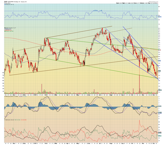Click the Feb label on the price panel date axis
Viewport: 165px width, 145px height.
[x=46, y=95]
